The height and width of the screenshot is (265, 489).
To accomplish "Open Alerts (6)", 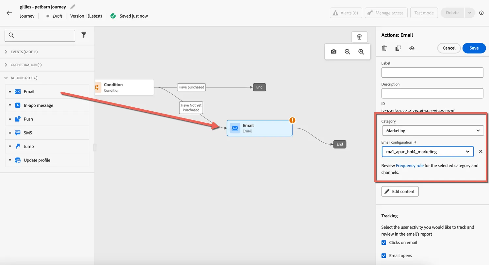I will click(x=346, y=13).
